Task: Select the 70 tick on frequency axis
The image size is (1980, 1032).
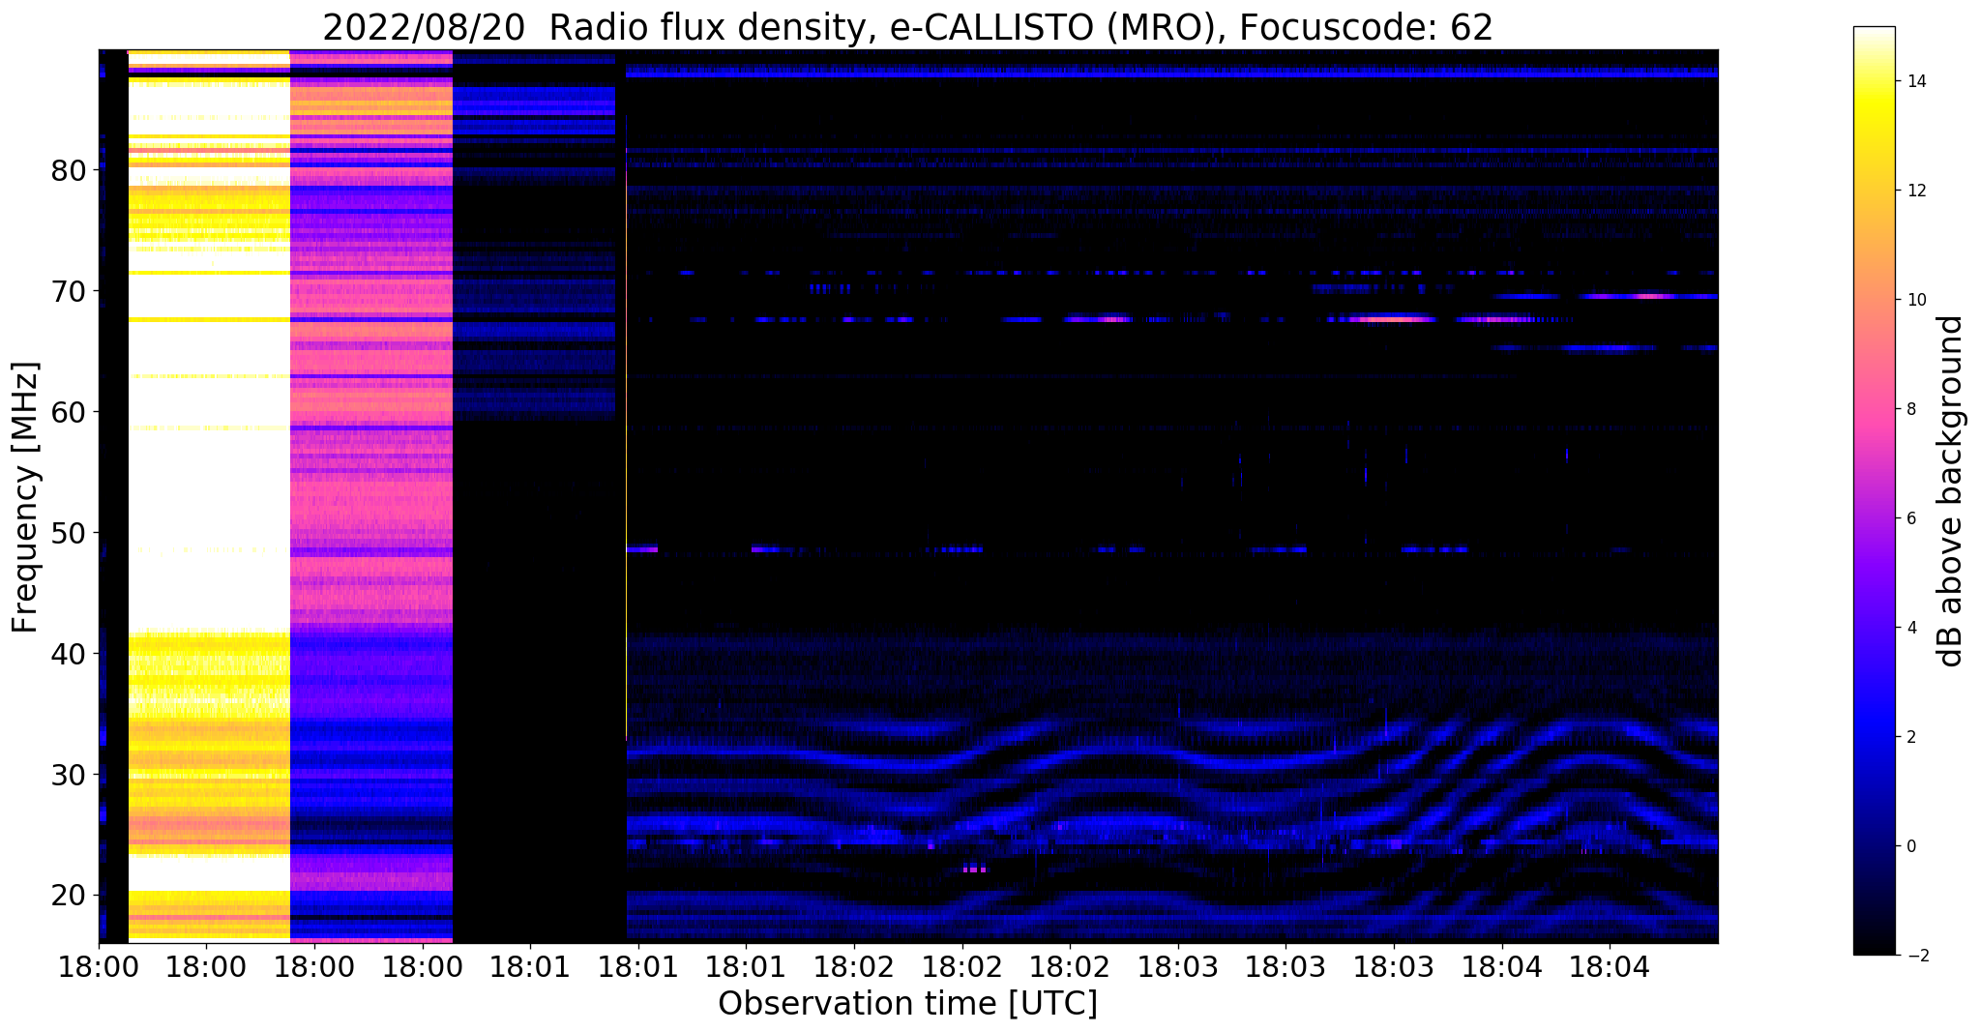Action: point(70,291)
